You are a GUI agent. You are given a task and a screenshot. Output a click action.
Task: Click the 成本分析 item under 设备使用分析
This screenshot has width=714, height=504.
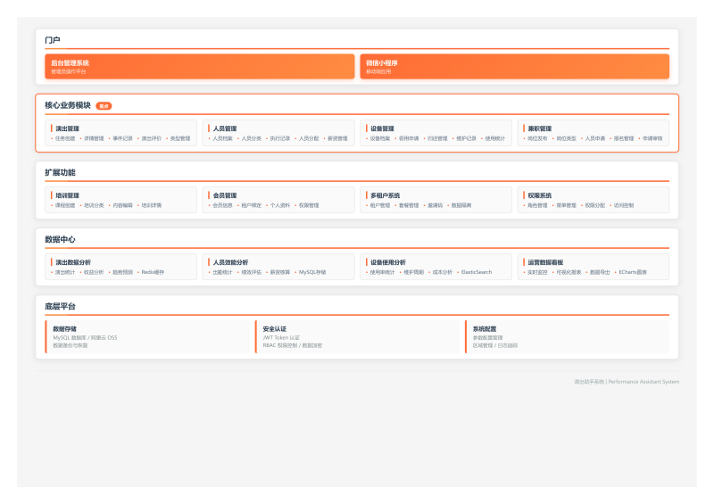(442, 272)
